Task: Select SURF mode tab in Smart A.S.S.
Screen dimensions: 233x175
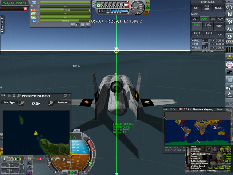Action: pyautogui.click(x=204, y=19)
